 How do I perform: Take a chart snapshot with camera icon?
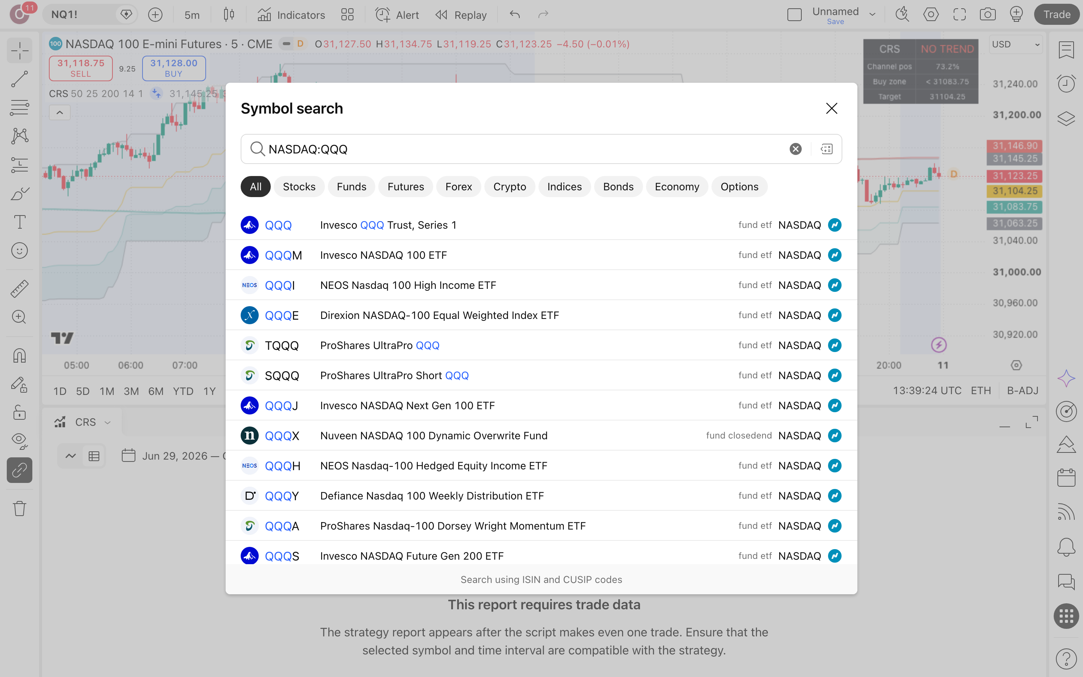click(988, 15)
